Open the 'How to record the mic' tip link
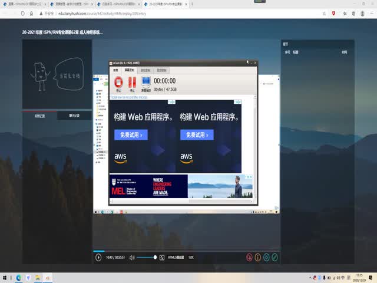This screenshot has height=283, width=377. pyautogui.click(x=128, y=97)
